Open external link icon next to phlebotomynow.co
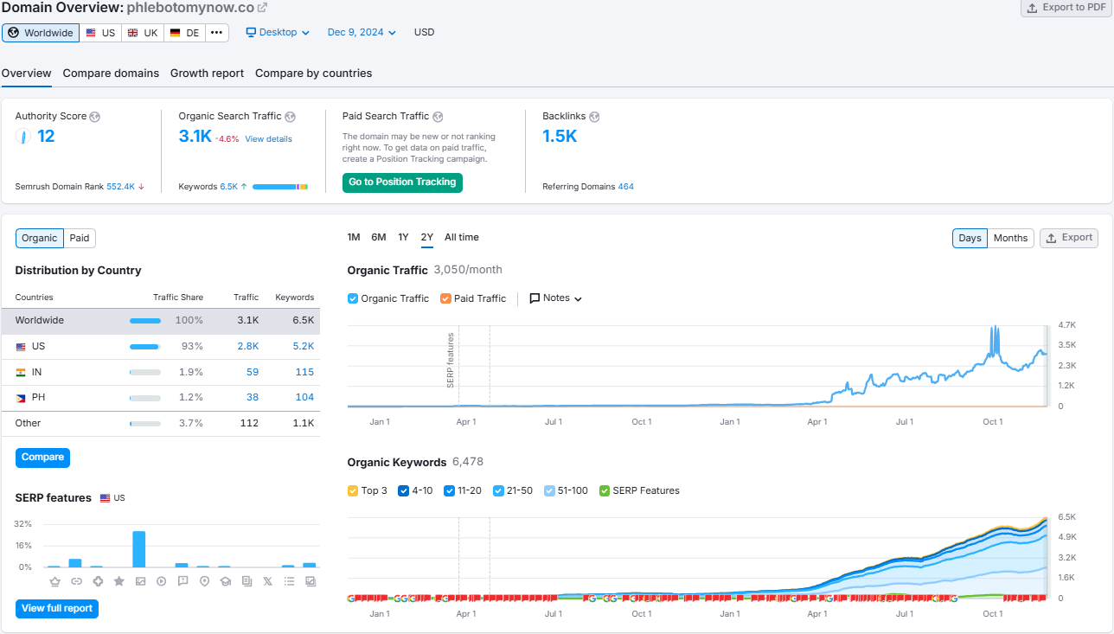The image size is (1114, 634). (263, 8)
